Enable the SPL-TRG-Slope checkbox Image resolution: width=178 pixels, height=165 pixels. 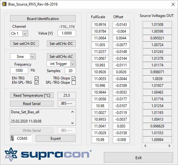point(74,83)
